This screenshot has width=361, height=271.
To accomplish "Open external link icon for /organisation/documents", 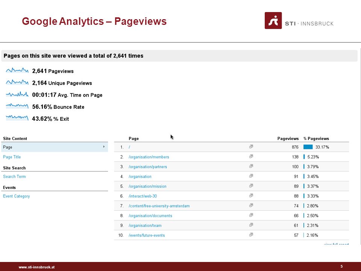I will coord(251,215).
